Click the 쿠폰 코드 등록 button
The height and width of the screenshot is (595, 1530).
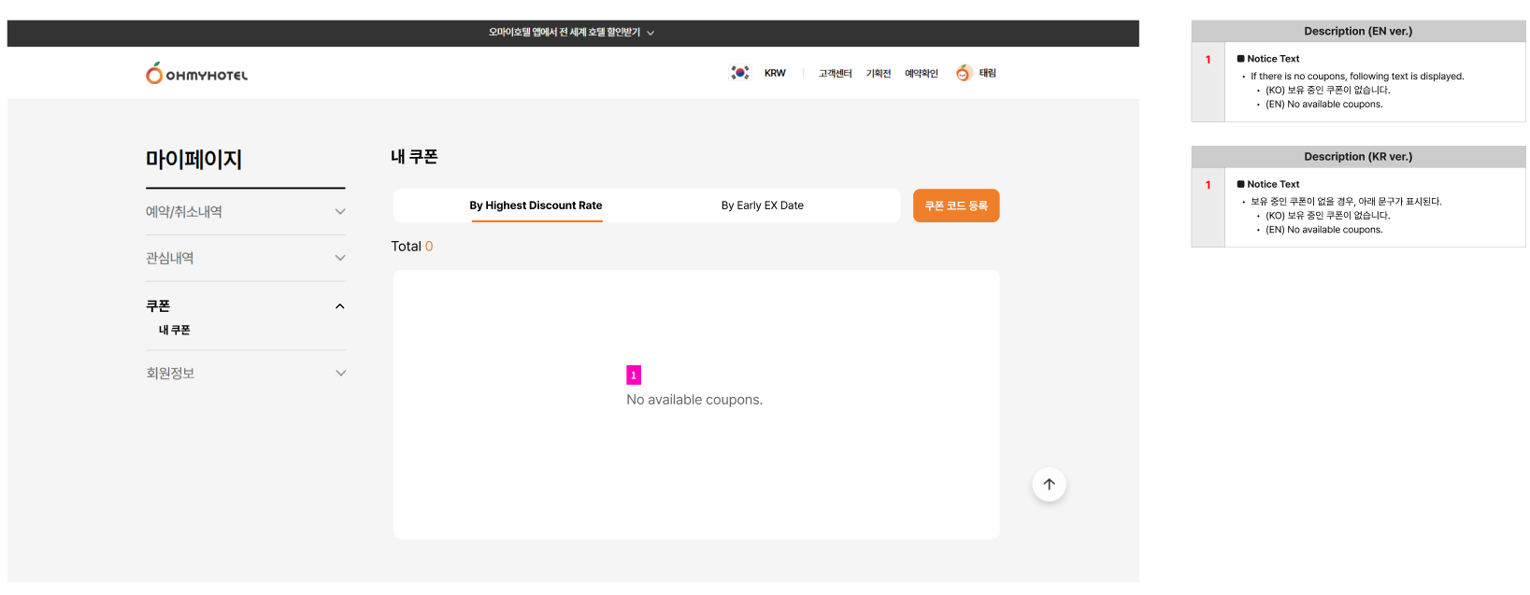coord(955,205)
